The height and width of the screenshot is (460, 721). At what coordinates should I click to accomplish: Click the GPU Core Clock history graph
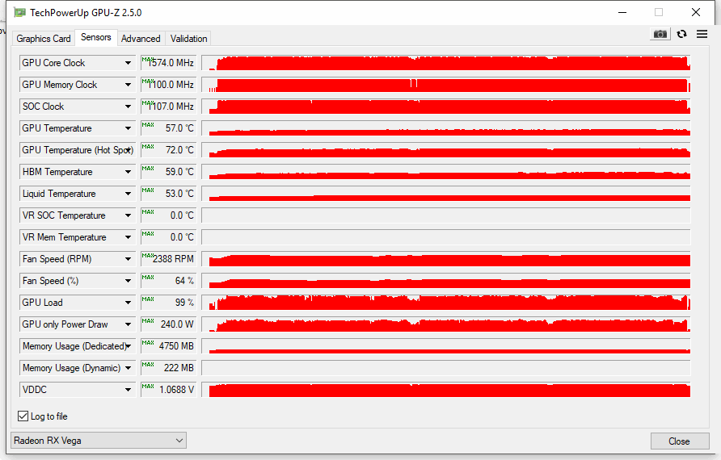446,63
